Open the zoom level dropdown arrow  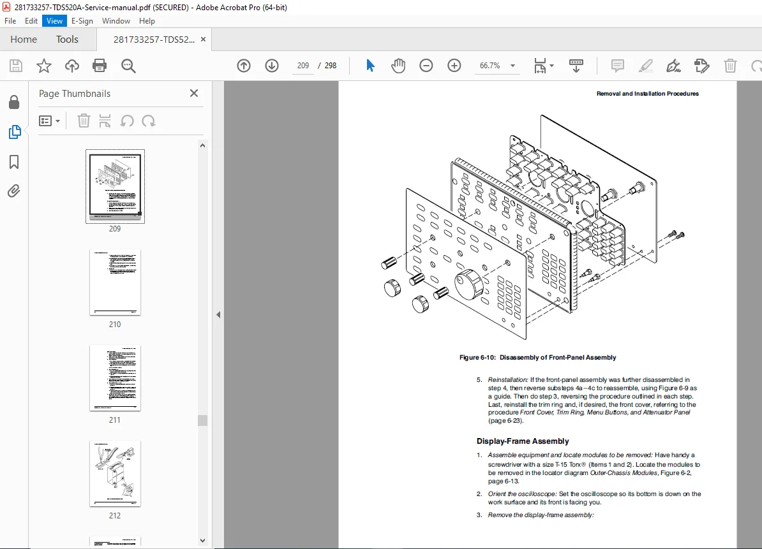512,66
